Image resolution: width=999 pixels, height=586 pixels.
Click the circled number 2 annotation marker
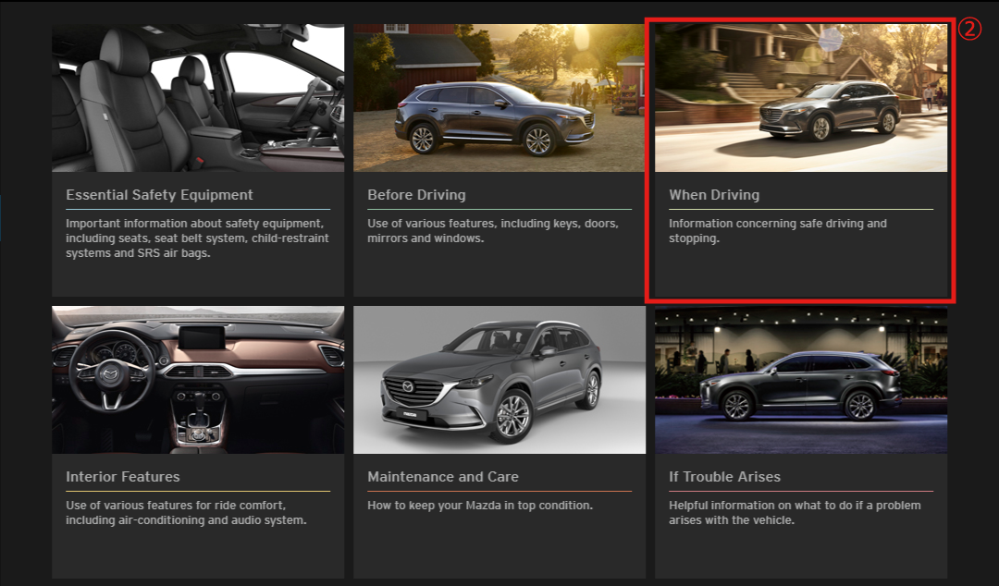pos(968,29)
